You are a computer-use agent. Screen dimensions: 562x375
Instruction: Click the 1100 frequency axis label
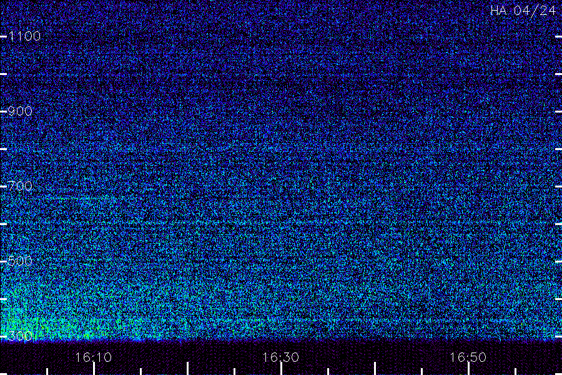(24, 36)
